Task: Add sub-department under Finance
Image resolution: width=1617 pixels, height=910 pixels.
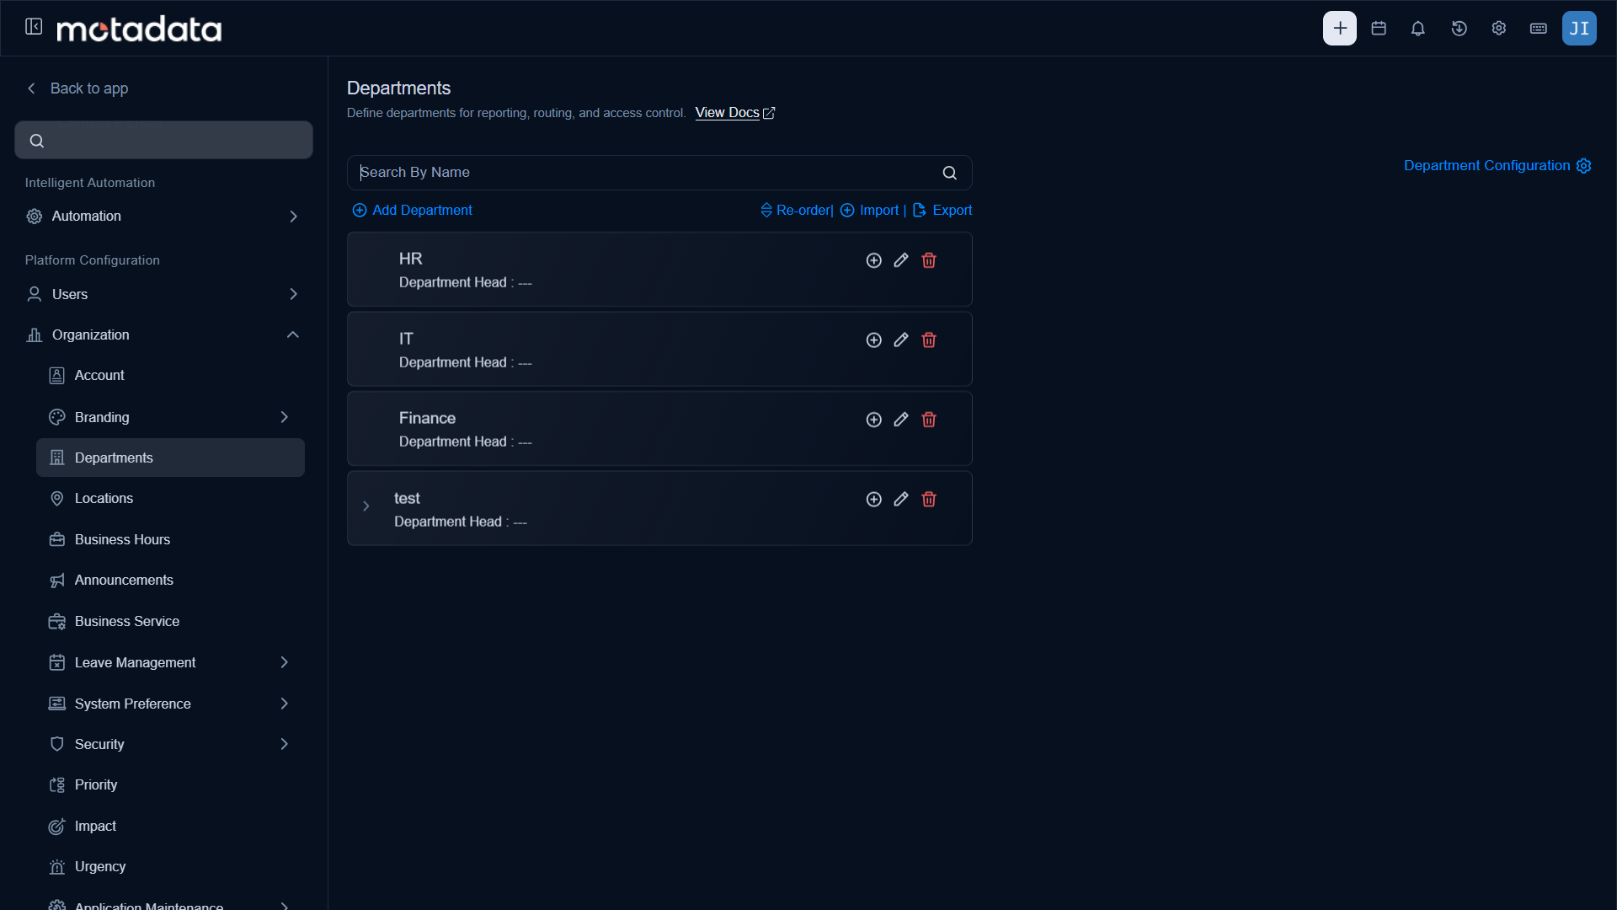Action: coord(873,420)
